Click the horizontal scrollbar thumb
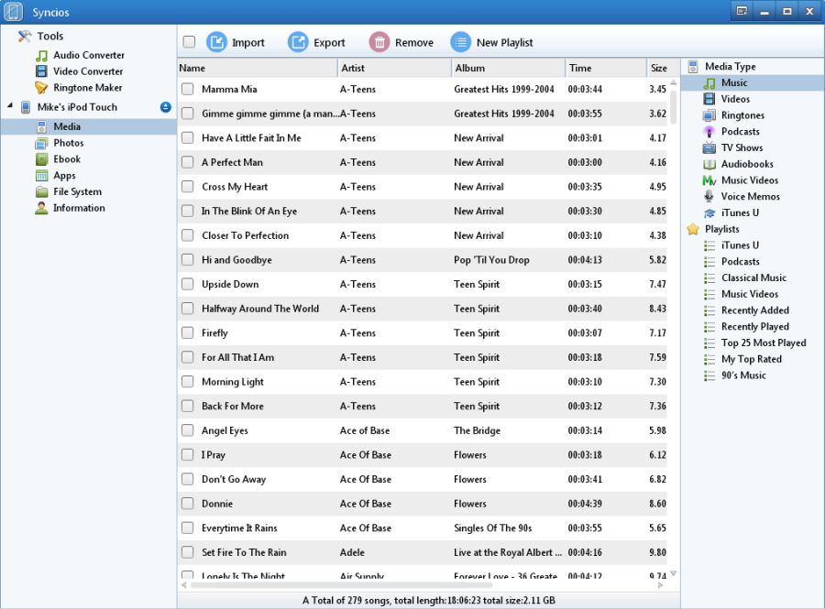 point(342,585)
